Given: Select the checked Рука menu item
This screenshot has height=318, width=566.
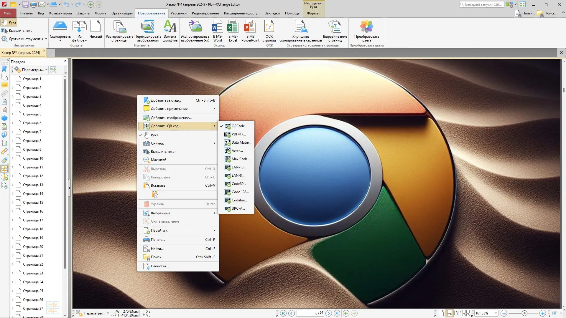Looking at the screenshot, I should [x=154, y=135].
